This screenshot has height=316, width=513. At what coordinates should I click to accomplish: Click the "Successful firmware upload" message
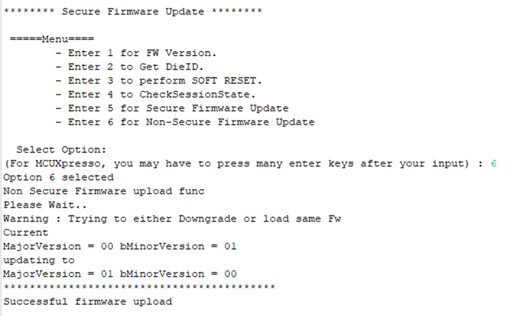pos(88,302)
